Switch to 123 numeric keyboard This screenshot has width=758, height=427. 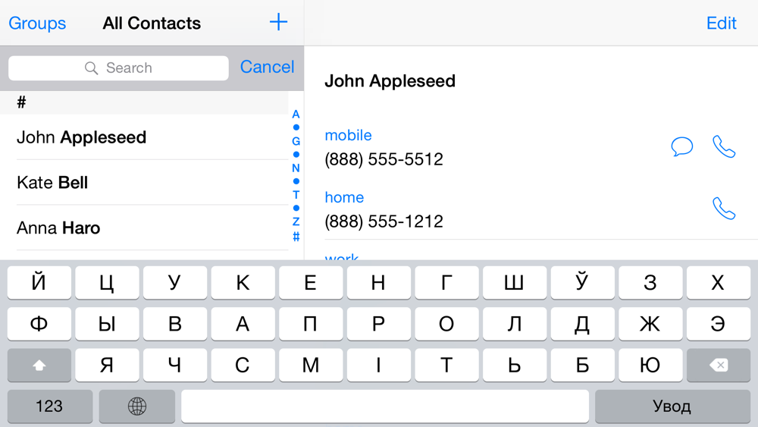(x=50, y=407)
